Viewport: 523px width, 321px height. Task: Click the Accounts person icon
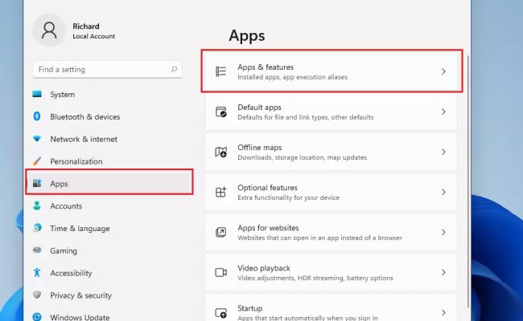[x=37, y=205]
